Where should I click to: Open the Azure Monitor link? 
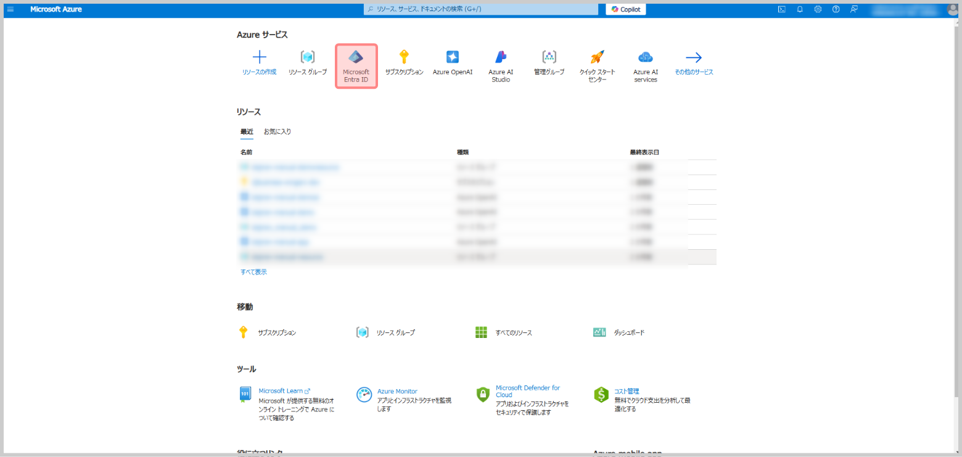tap(397, 391)
